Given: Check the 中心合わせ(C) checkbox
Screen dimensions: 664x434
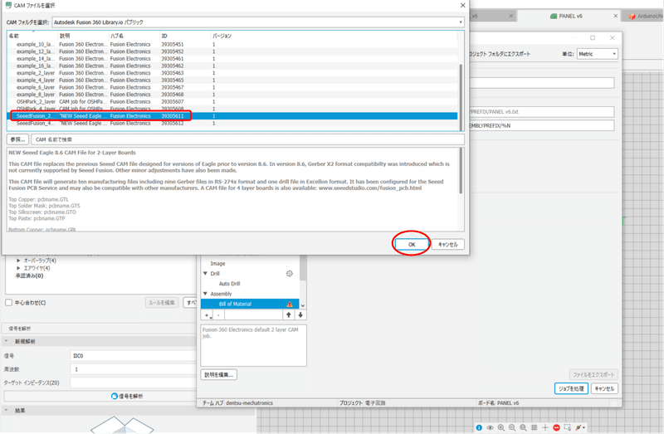Looking at the screenshot, I should click(8, 303).
